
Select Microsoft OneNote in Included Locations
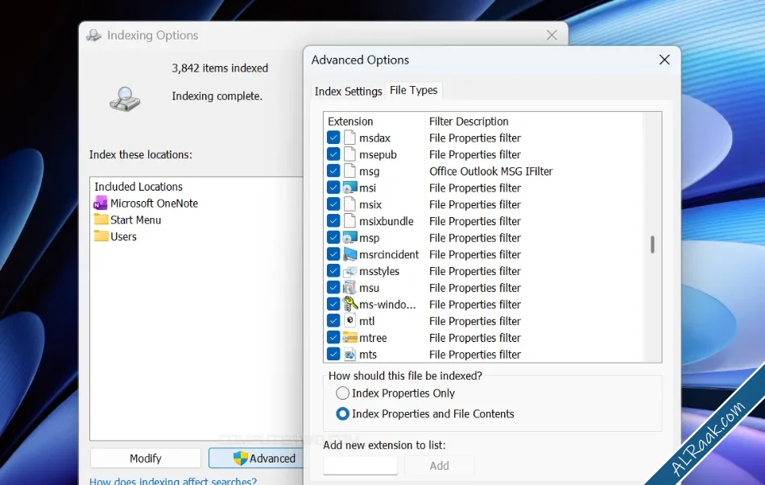[x=154, y=203]
